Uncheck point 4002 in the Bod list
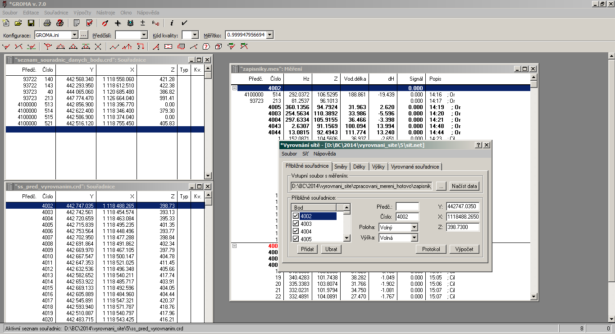Screen dimensions: 615x334 (296, 216)
